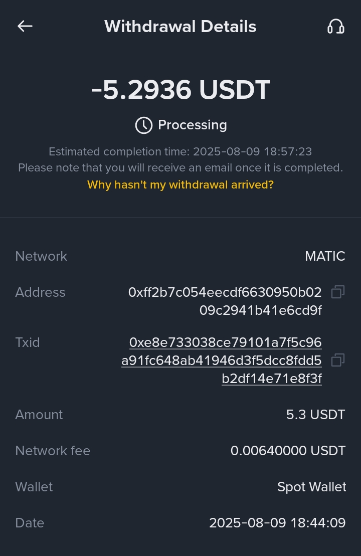The height and width of the screenshot is (556, 361).
Task: Open the underlined Txid transaction link
Action: click(x=222, y=360)
